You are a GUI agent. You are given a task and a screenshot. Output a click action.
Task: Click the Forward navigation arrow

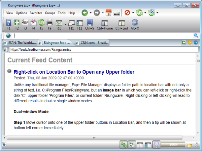[x=97, y=13]
